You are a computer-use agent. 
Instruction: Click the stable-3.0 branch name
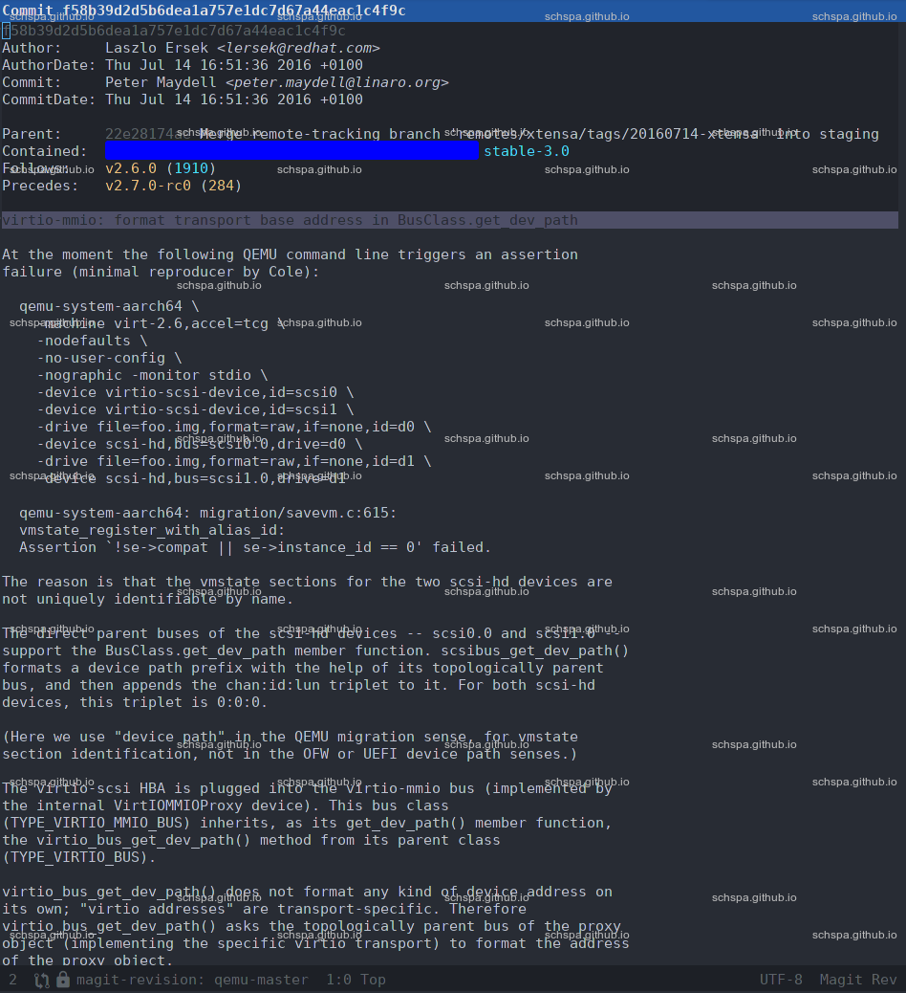click(x=527, y=151)
